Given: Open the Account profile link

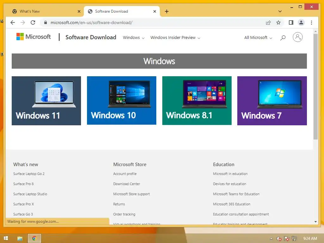Looking at the screenshot, I should click(x=125, y=174).
